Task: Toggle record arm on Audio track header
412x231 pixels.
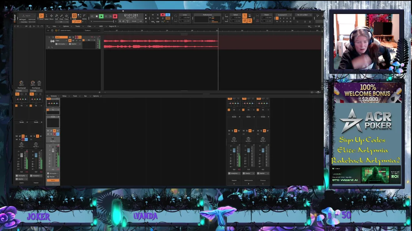Action: click(x=77, y=37)
